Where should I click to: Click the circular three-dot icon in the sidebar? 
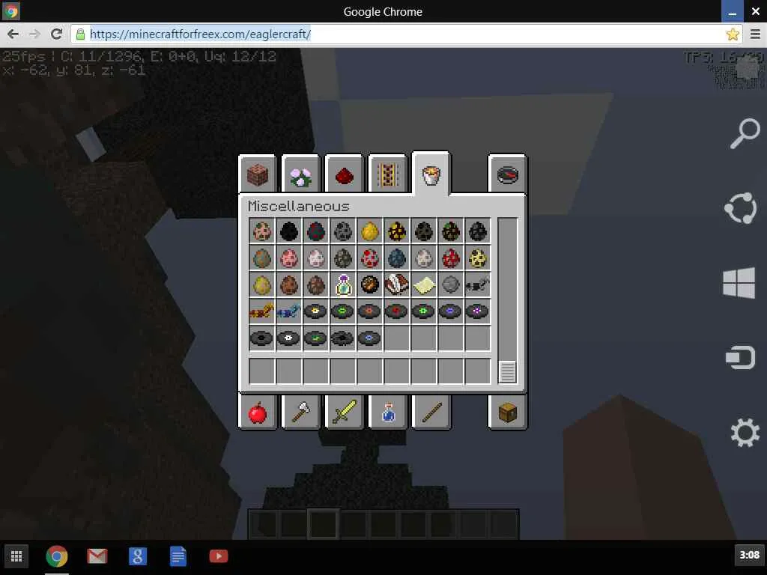coord(741,208)
